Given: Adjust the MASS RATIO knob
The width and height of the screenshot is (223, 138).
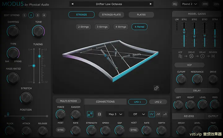Looking at the screenshot, I should tap(13, 78).
